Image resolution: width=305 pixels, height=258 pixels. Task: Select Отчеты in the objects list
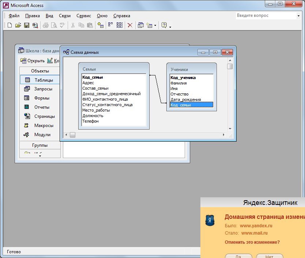(x=42, y=107)
